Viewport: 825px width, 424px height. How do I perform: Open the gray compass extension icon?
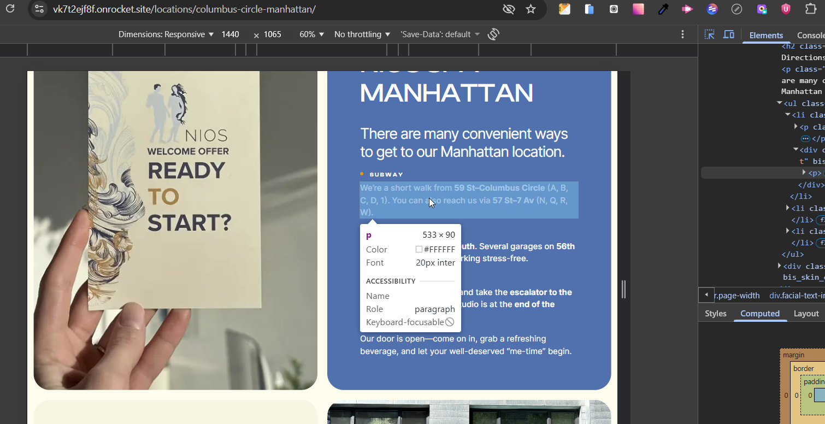pos(736,9)
